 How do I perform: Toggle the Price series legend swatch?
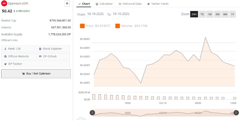tap(82, 26)
